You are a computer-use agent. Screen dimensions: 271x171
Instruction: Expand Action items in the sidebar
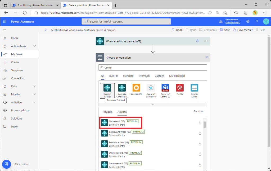pyautogui.click(x=35, y=46)
